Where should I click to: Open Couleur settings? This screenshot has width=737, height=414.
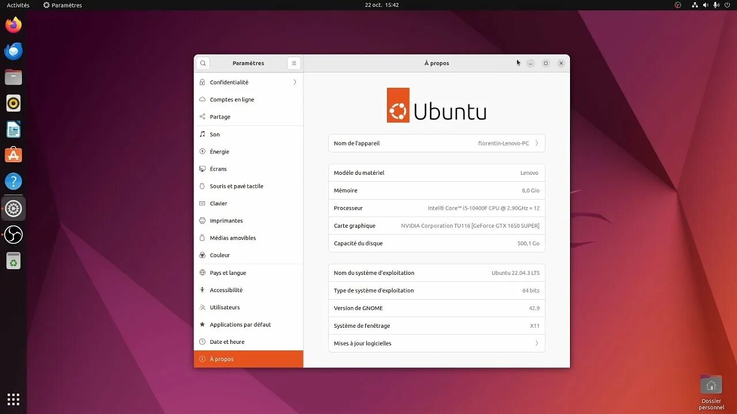pyautogui.click(x=249, y=255)
